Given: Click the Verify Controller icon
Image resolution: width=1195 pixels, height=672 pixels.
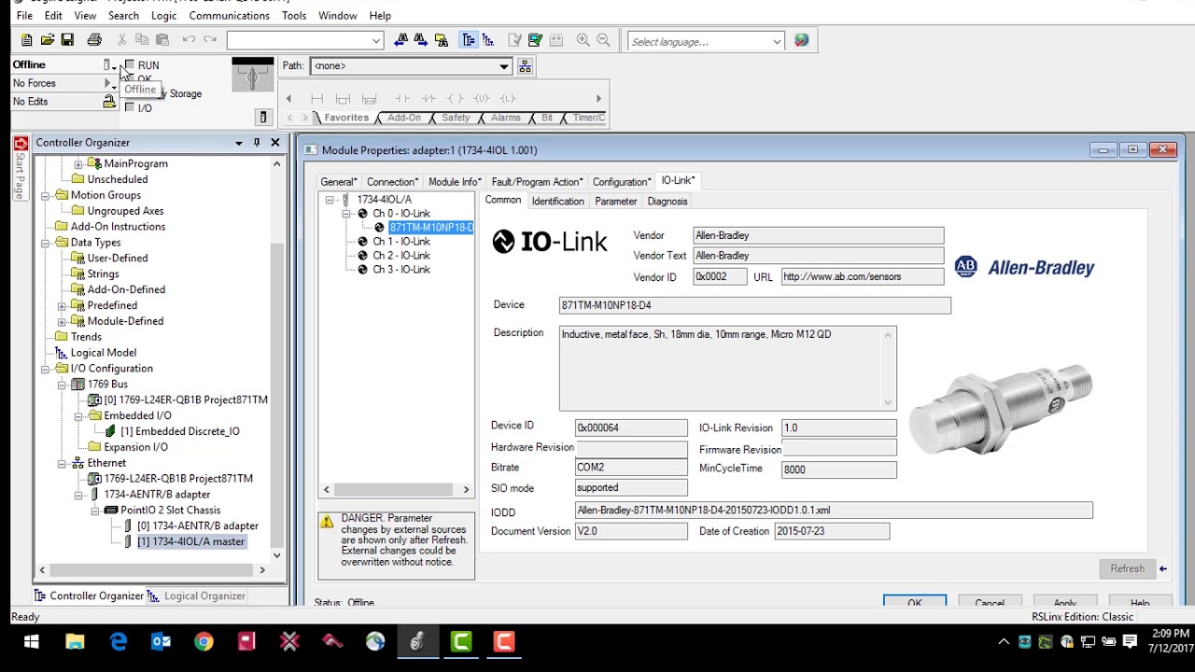Looking at the screenshot, I should pyautogui.click(x=535, y=40).
